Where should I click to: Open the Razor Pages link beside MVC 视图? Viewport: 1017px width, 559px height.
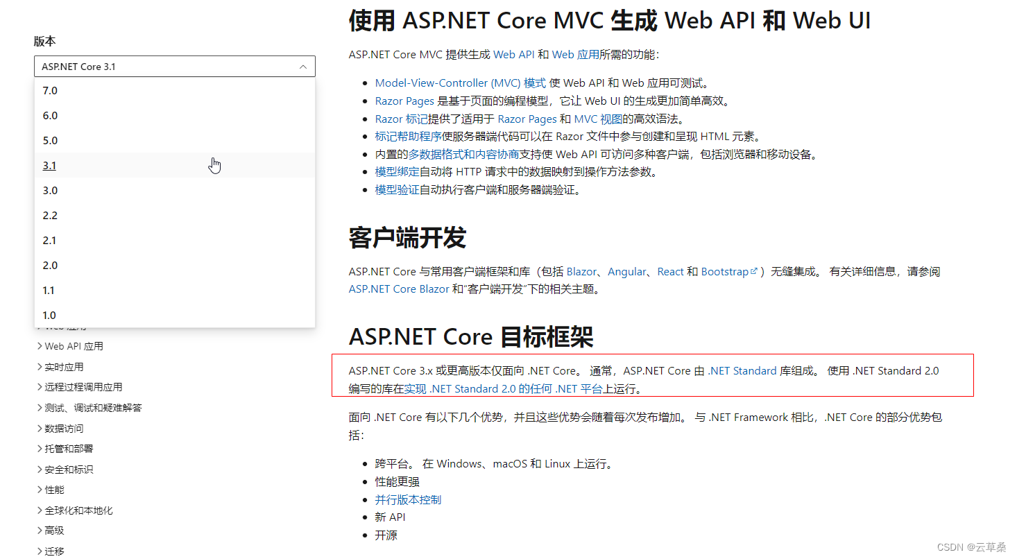click(527, 119)
